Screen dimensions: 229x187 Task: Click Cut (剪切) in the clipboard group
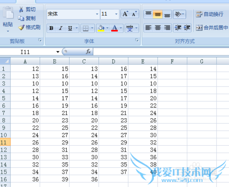[27, 10]
